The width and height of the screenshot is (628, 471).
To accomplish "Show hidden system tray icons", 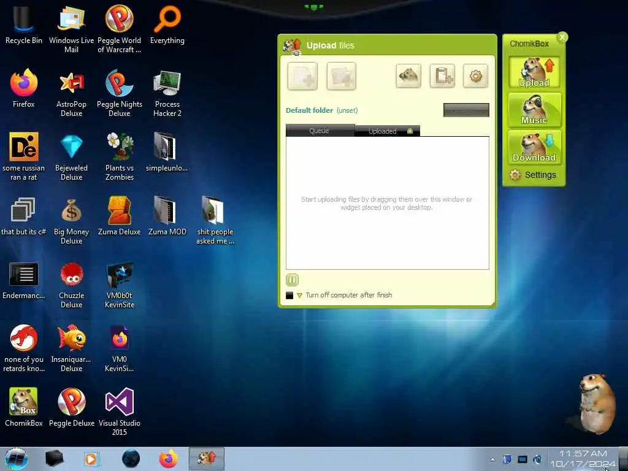I will point(492,460).
